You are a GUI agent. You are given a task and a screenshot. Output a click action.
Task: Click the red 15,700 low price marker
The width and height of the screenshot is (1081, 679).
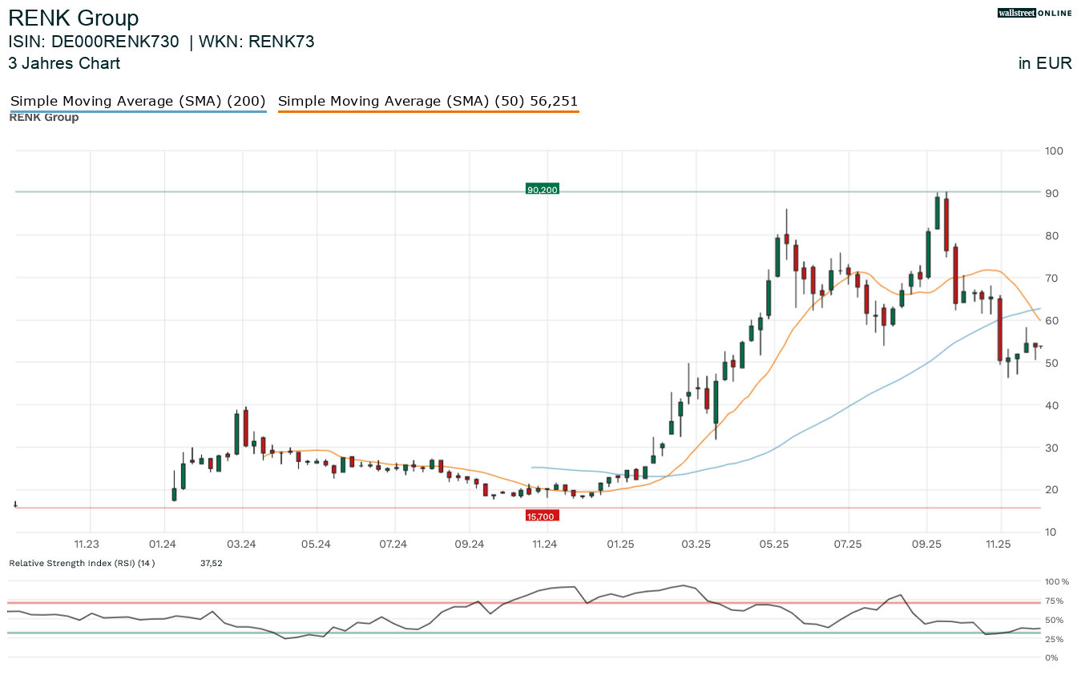click(x=541, y=516)
